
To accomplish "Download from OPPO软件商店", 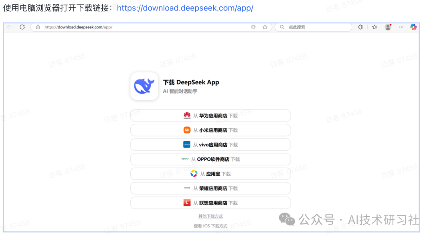I will point(210,159).
